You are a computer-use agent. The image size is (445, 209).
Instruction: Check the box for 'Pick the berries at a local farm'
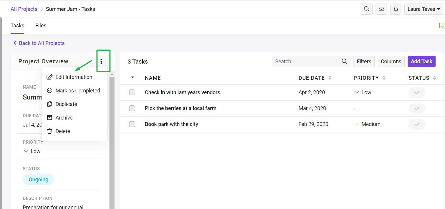(132, 108)
